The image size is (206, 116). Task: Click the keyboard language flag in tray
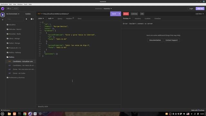188,114
